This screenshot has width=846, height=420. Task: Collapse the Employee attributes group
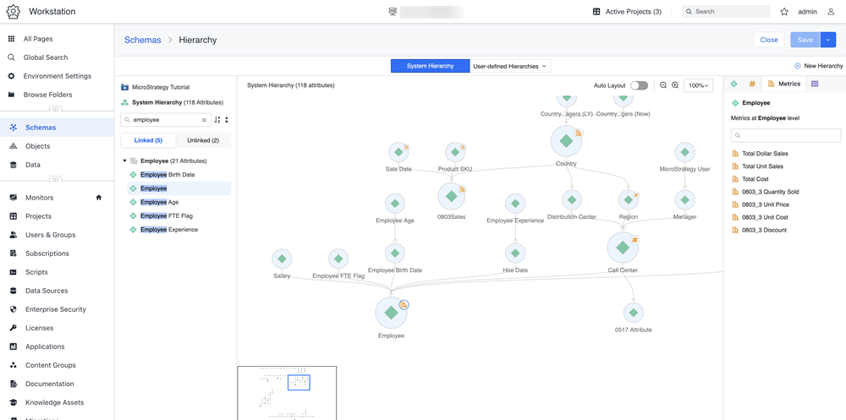pos(125,161)
